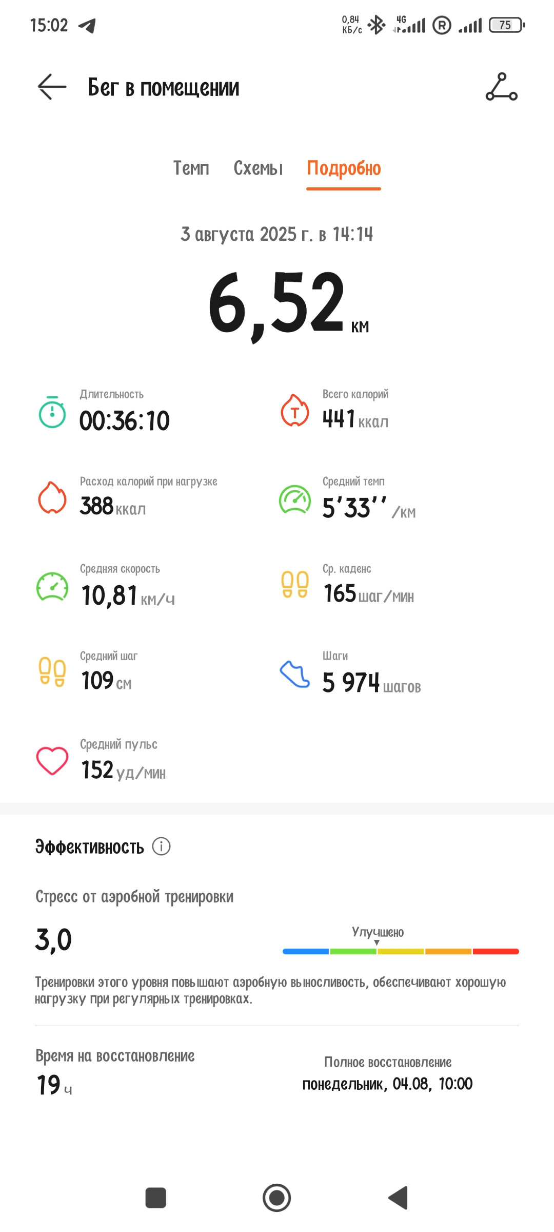Tap the total calories flame icon
Screen dimensions: 554x1232
point(294,410)
